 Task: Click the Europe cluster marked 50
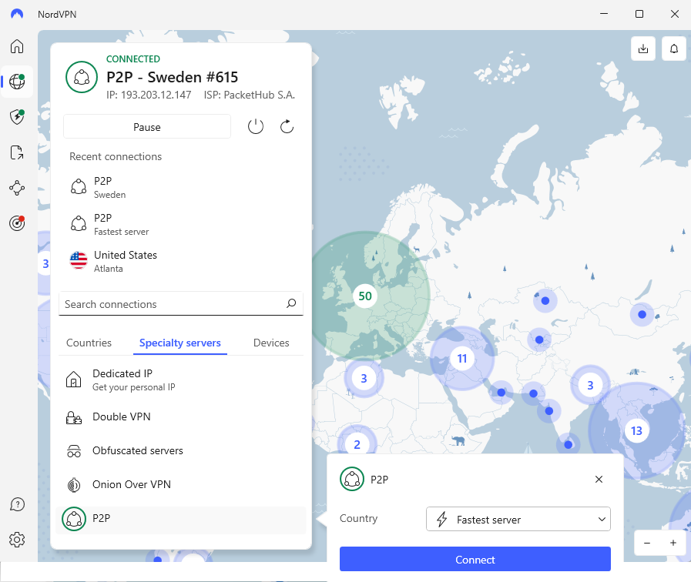(x=365, y=296)
